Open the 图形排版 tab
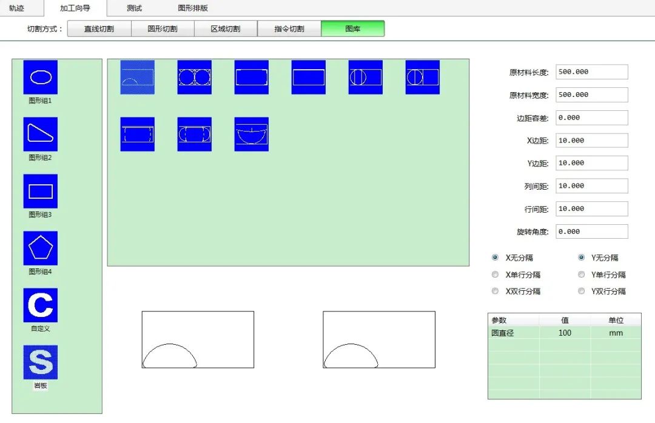 tap(193, 8)
